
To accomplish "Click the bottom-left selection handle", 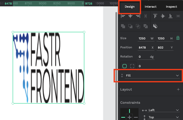I will (13, 103).
